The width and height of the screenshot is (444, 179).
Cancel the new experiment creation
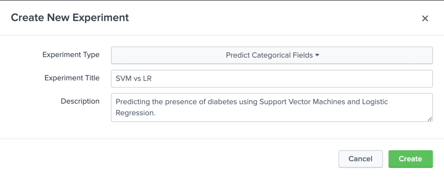tap(361, 159)
